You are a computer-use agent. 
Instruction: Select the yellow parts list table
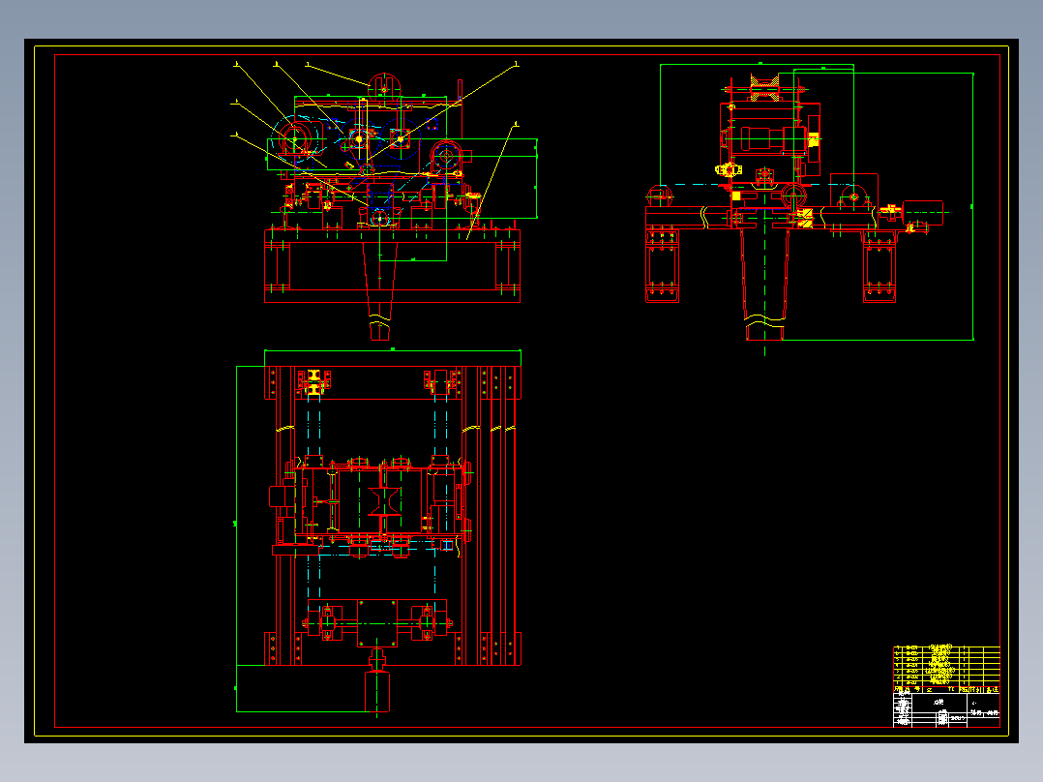tap(946, 669)
